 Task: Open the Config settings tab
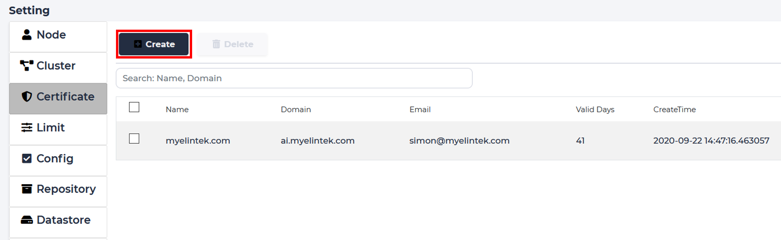click(58, 160)
